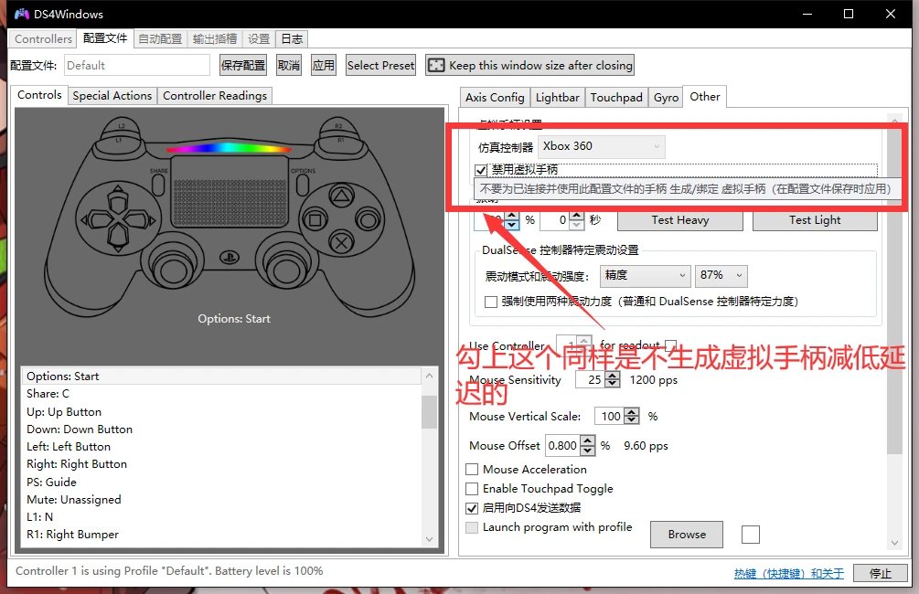The image size is (919, 594).
Task: Click the D-pad Left on the controller image
Action: tap(97, 220)
